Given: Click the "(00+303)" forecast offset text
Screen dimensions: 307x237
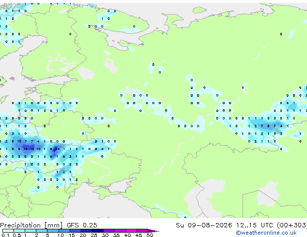Looking at the screenshot, I should point(292,225).
